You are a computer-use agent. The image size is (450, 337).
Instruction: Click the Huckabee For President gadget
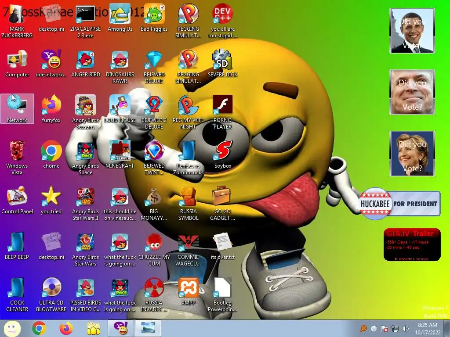(400, 204)
